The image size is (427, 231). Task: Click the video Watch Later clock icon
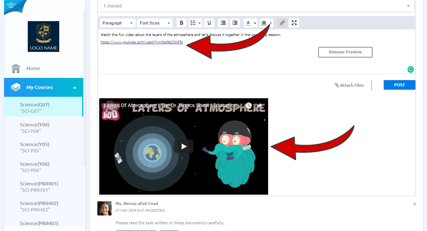(x=248, y=105)
